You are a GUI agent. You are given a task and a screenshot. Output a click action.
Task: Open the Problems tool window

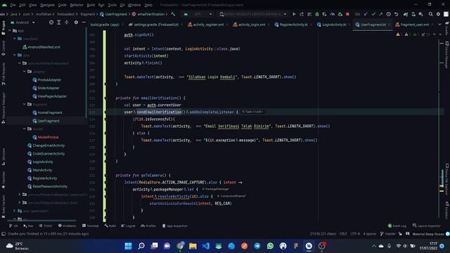(67, 226)
